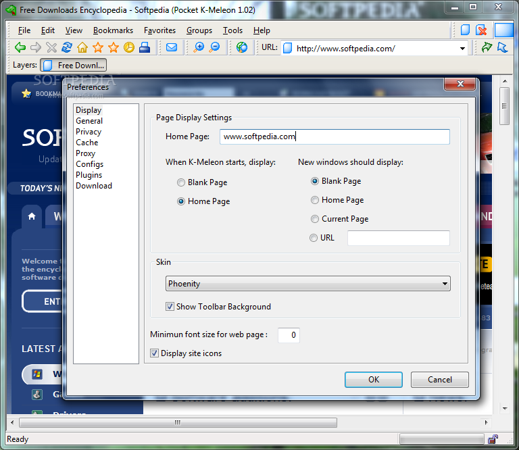The image size is (519, 450).
Task: Open the Bookmarks menu
Action: (114, 30)
